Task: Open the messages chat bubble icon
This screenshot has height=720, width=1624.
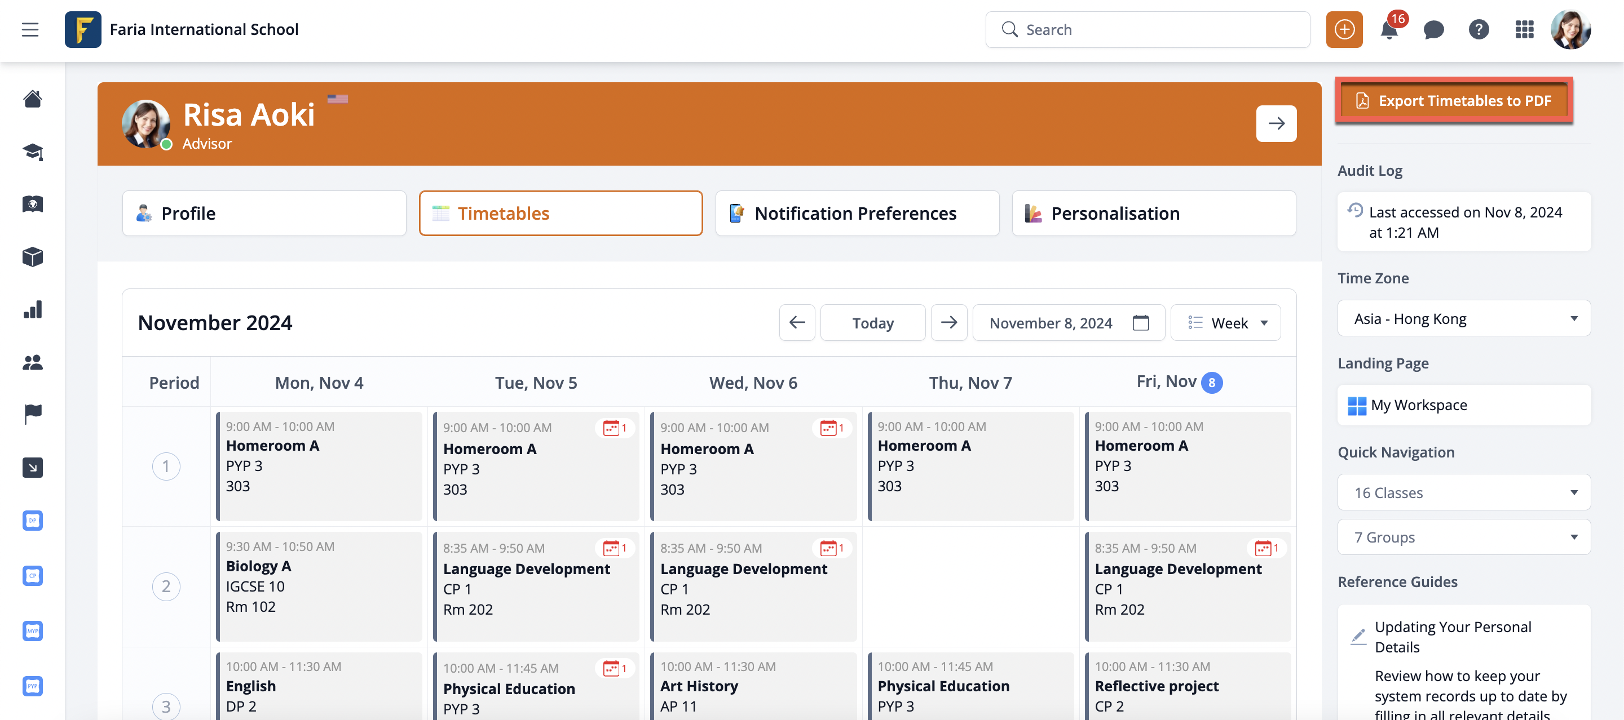Action: (x=1433, y=30)
